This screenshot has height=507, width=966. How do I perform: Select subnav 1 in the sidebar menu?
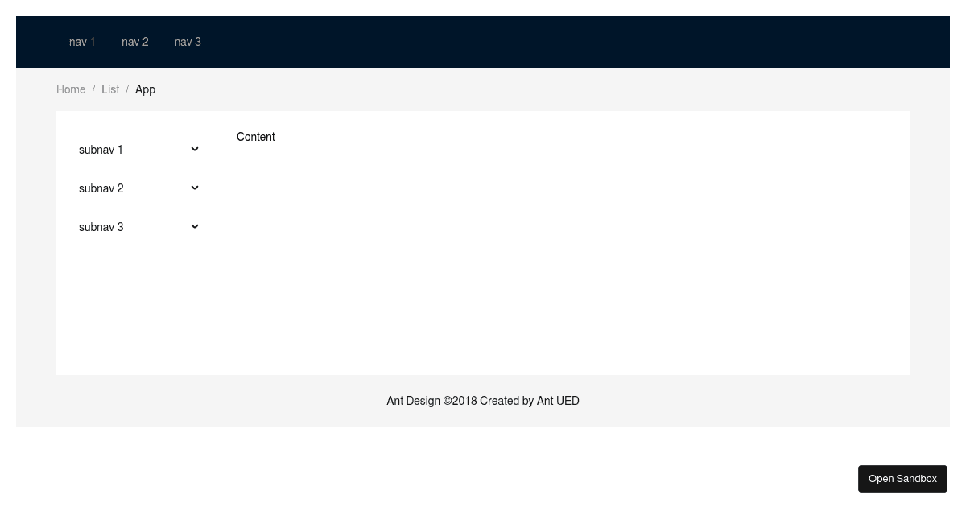(101, 150)
